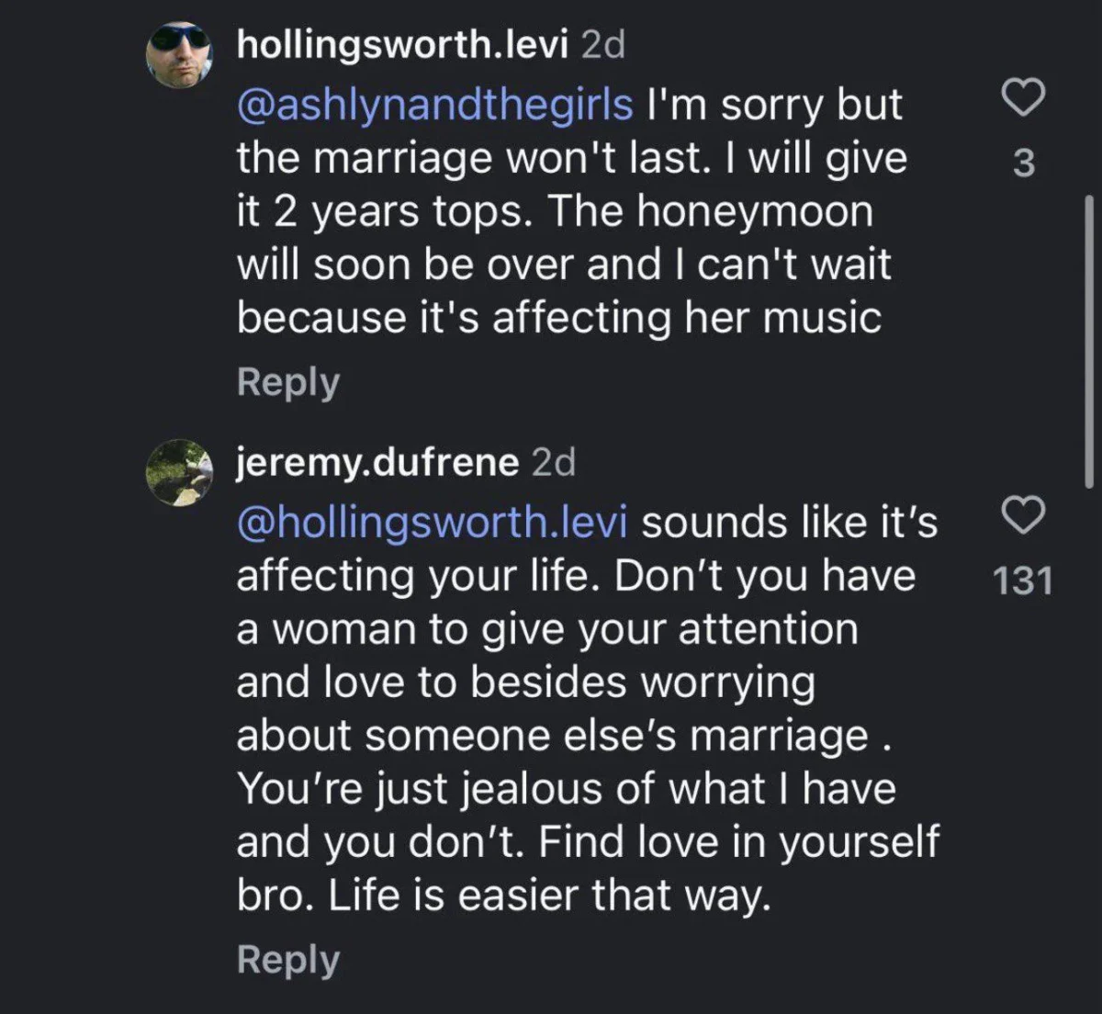Image resolution: width=1102 pixels, height=1014 pixels.
Task: Like hollingsworth.levi's comment via heart icon
Action: click(x=1022, y=96)
